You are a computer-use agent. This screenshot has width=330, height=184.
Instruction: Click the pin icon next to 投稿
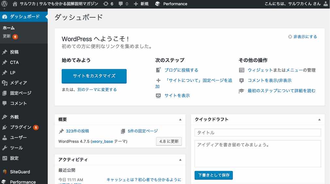(x=5, y=52)
